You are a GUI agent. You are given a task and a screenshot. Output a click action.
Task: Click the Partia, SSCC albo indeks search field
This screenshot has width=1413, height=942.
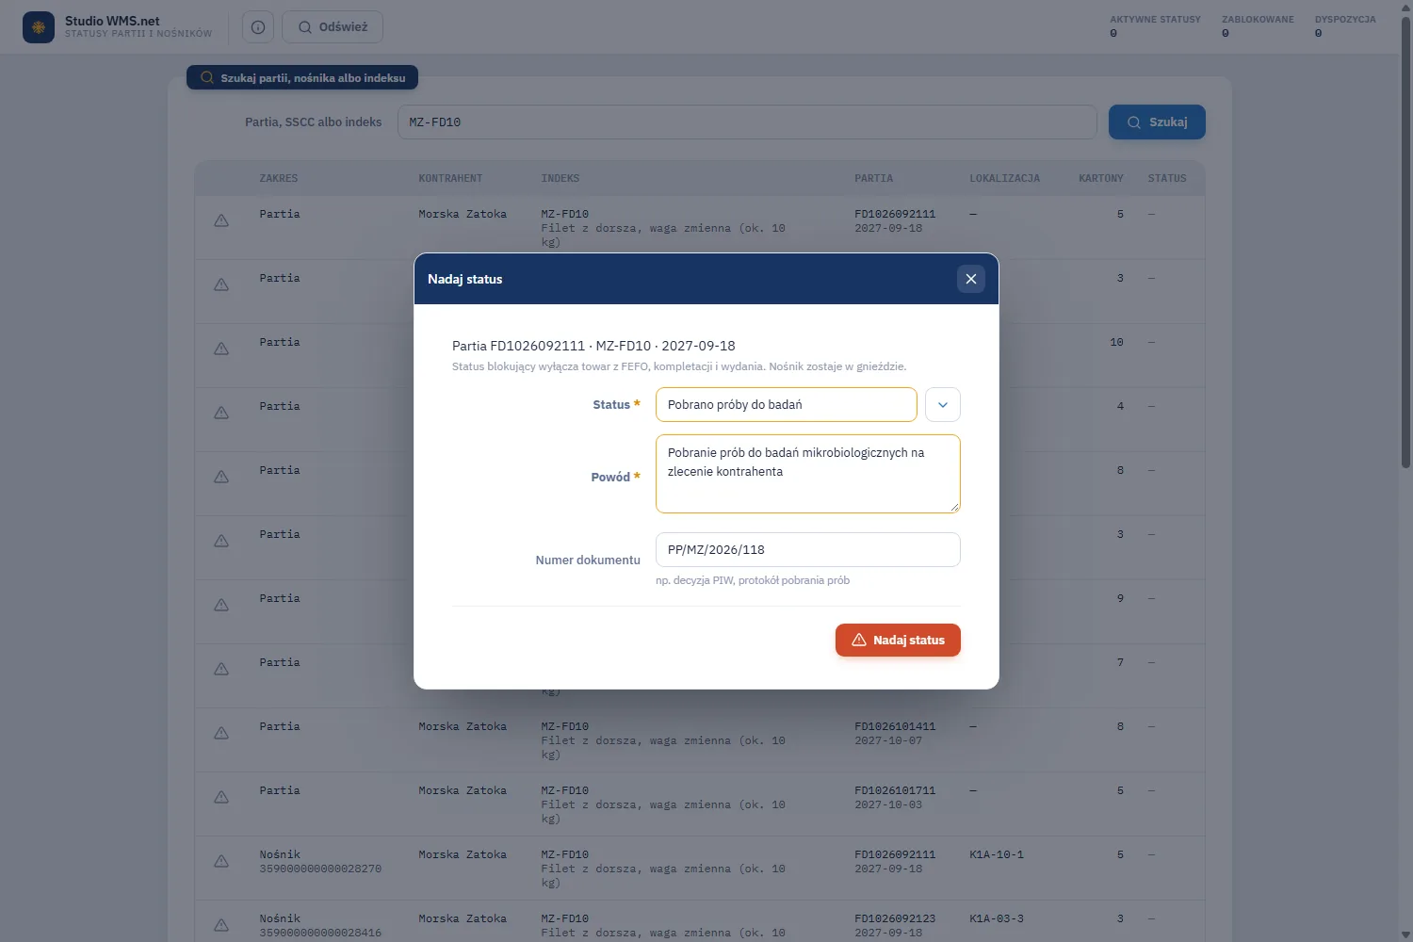click(x=747, y=122)
